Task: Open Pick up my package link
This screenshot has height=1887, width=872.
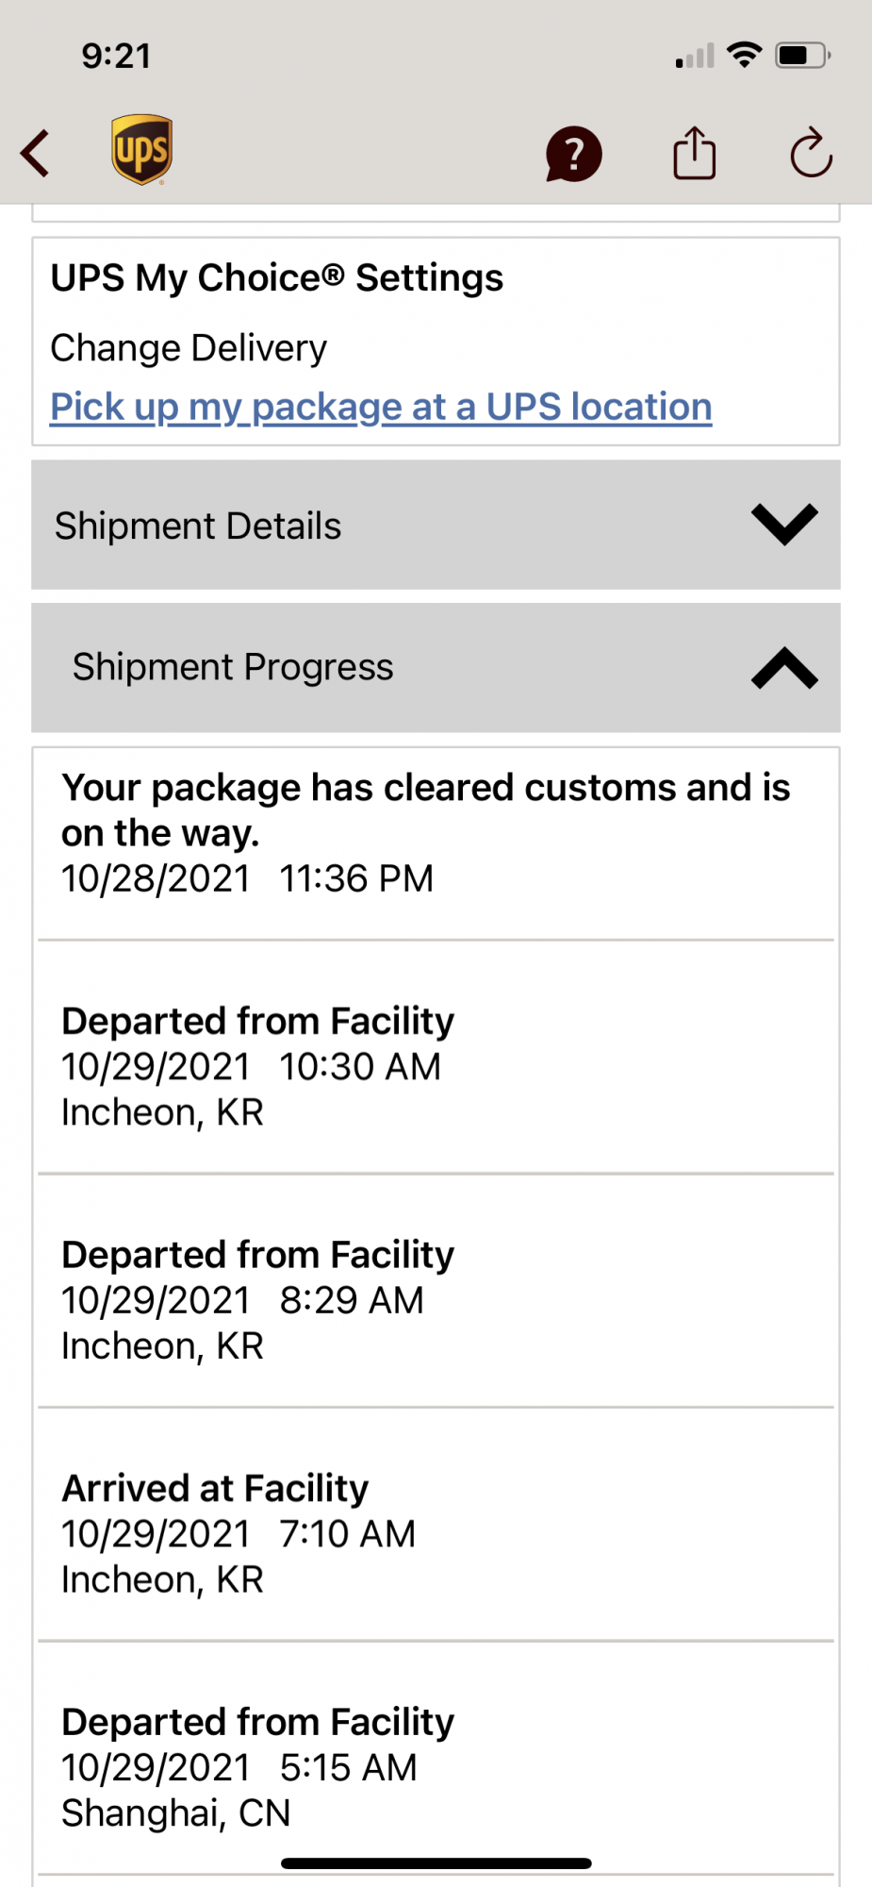Action: point(381,407)
